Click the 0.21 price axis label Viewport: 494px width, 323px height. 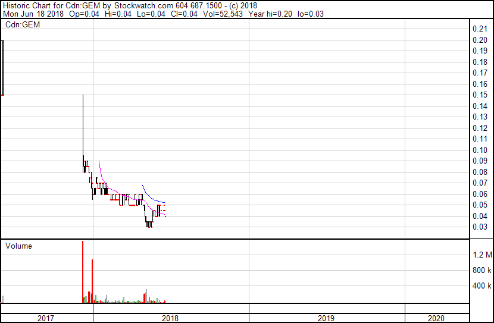tap(480, 29)
